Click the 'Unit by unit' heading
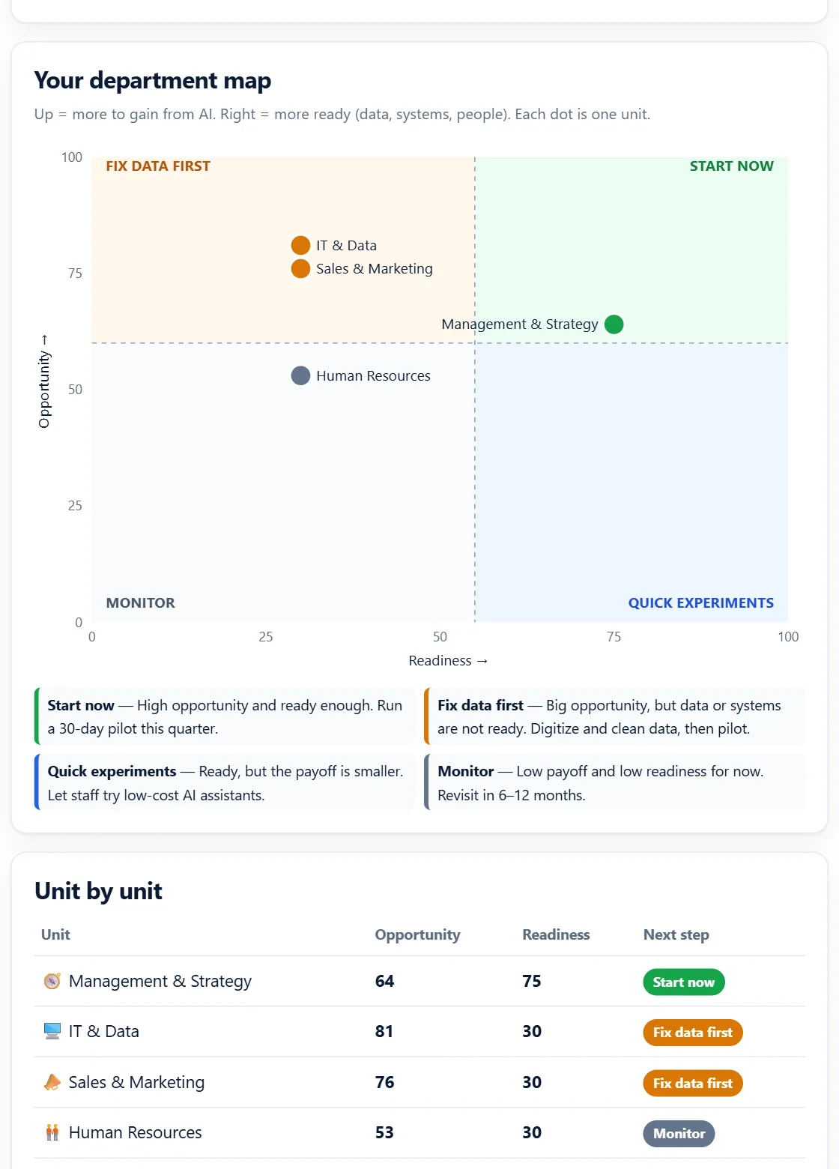The image size is (839, 1169). tap(98, 891)
